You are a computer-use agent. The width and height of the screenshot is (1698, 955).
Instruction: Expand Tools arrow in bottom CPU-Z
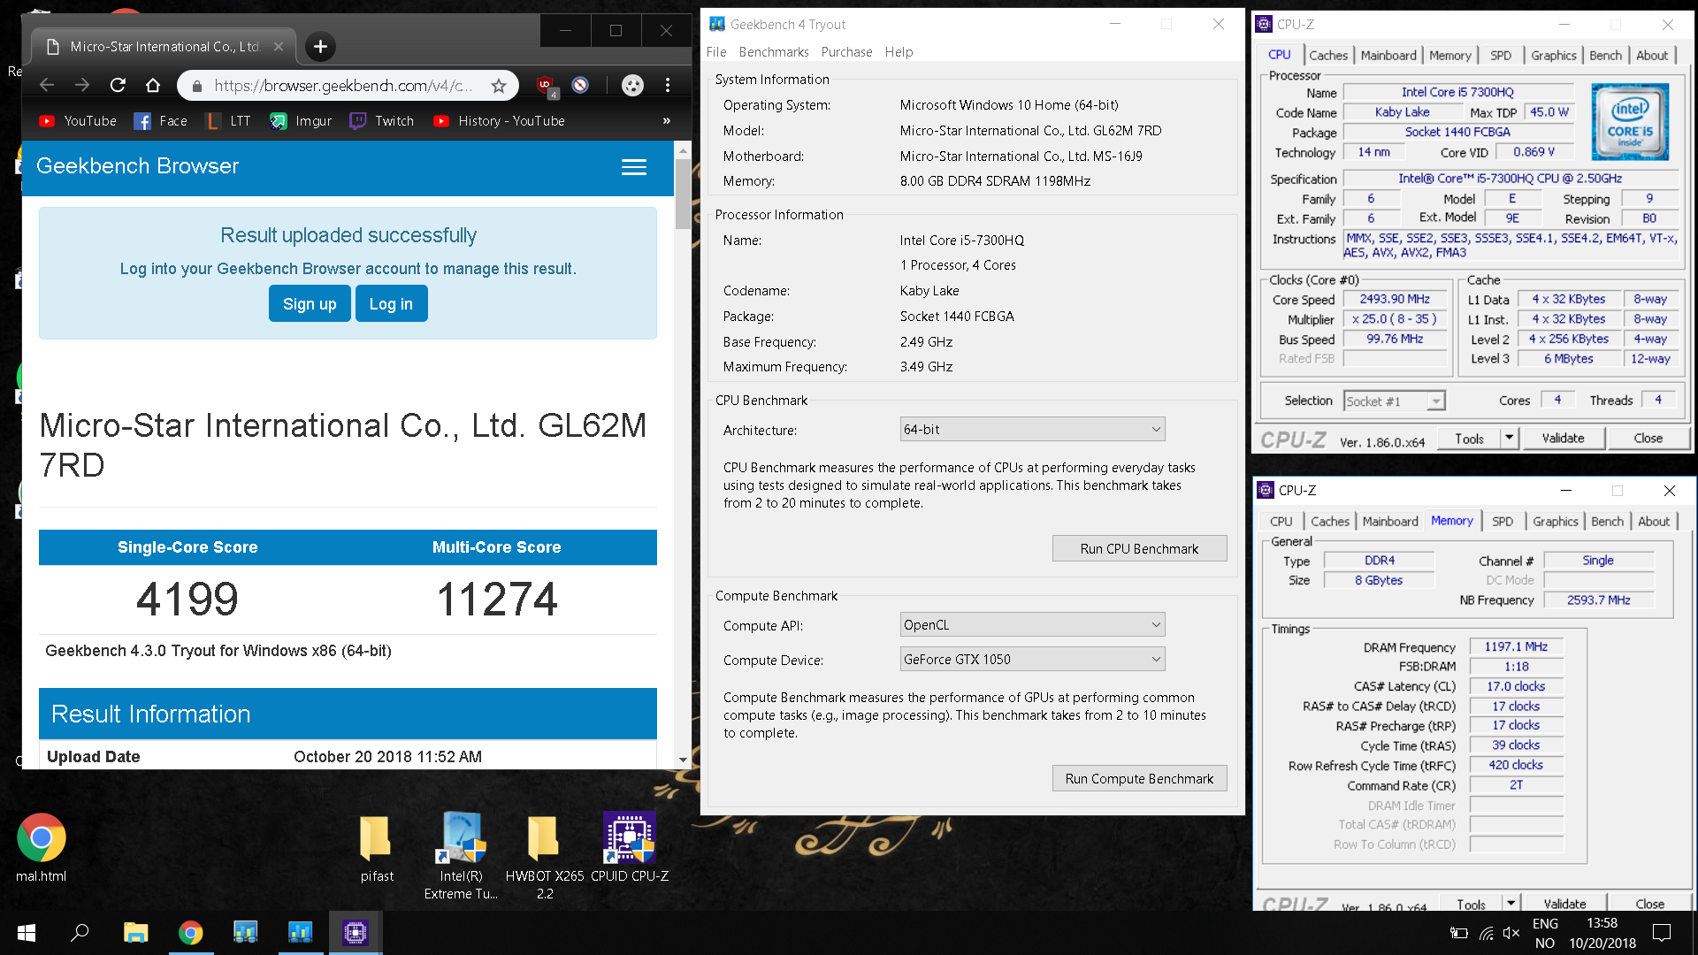[x=1511, y=904]
